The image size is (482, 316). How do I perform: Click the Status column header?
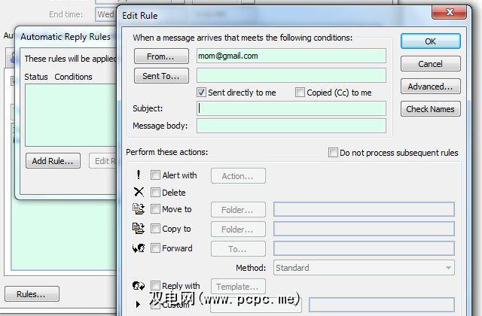36,77
